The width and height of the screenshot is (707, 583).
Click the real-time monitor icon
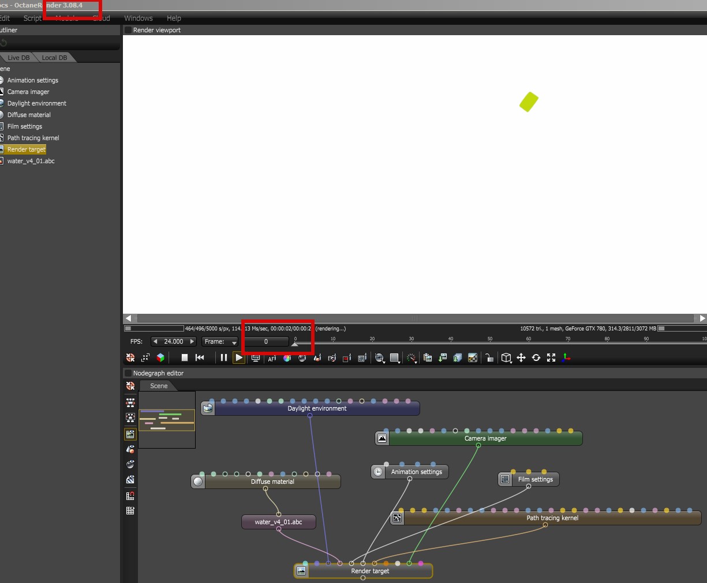click(x=255, y=358)
